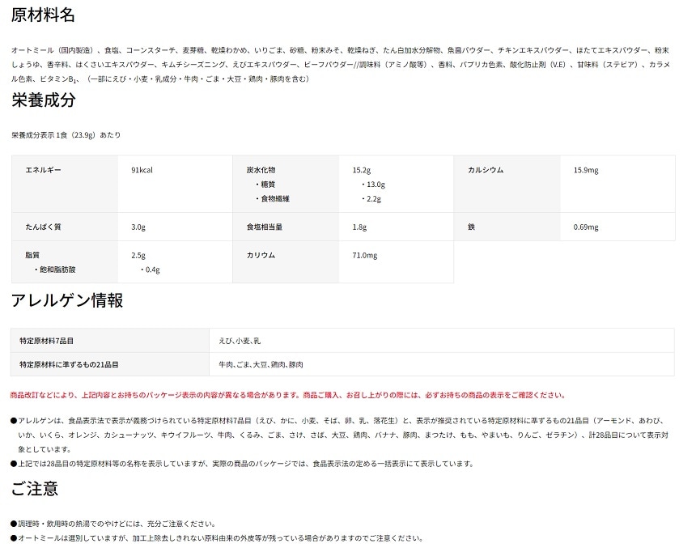Select the 炭水化物 label in the table
This screenshot has width=696, height=552.
(x=261, y=170)
